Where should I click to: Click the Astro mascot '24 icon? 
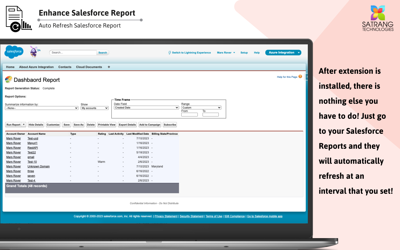tap(34, 51)
